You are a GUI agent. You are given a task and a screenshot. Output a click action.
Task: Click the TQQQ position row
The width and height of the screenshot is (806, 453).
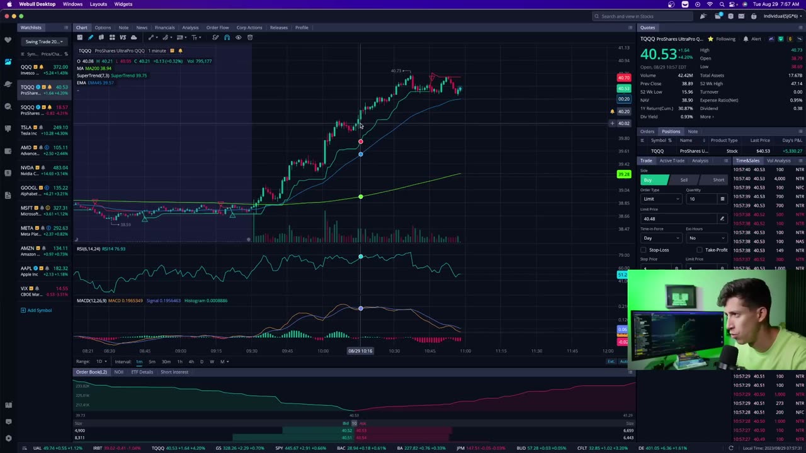point(721,151)
